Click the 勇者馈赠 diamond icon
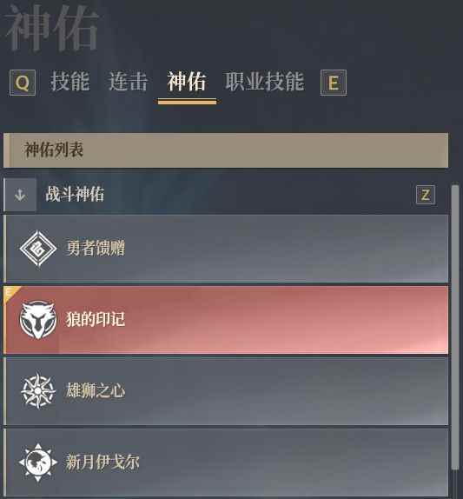The width and height of the screenshot is (463, 499). (x=38, y=249)
